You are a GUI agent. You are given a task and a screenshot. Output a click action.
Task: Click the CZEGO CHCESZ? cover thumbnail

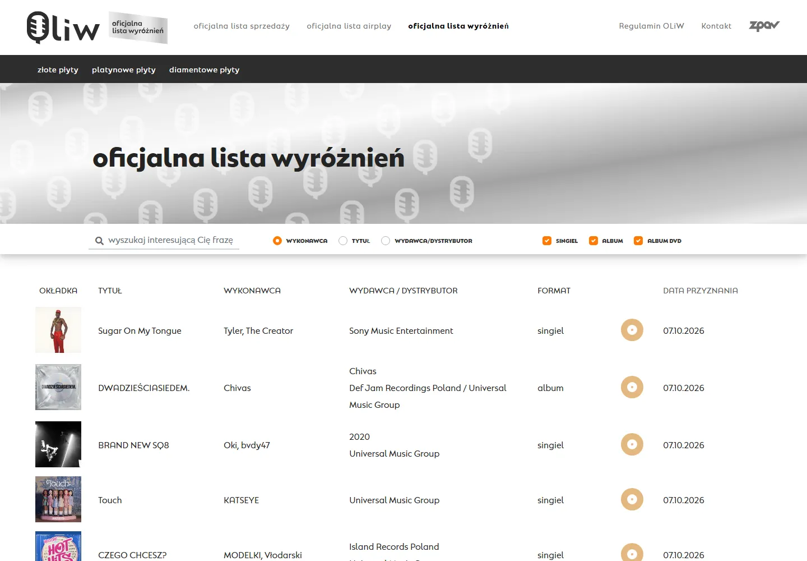pyautogui.click(x=58, y=546)
